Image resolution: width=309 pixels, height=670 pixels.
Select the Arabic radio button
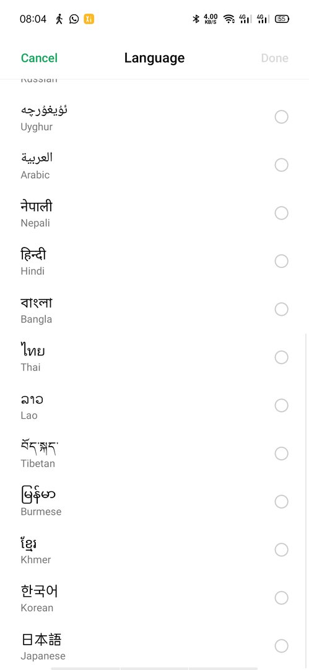(x=281, y=165)
